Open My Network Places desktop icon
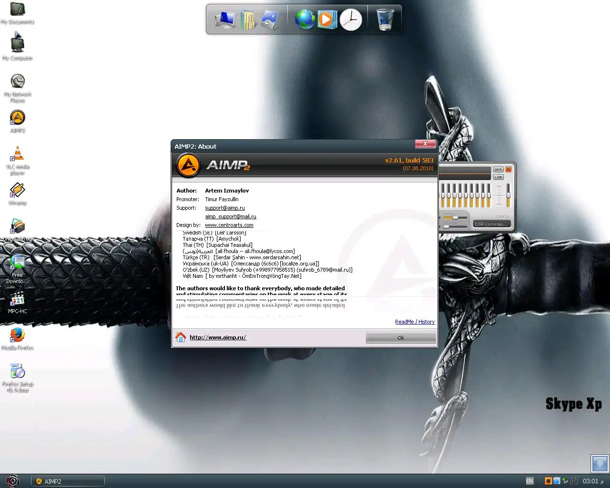The height and width of the screenshot is (488, 610). [x=18, y=88]
